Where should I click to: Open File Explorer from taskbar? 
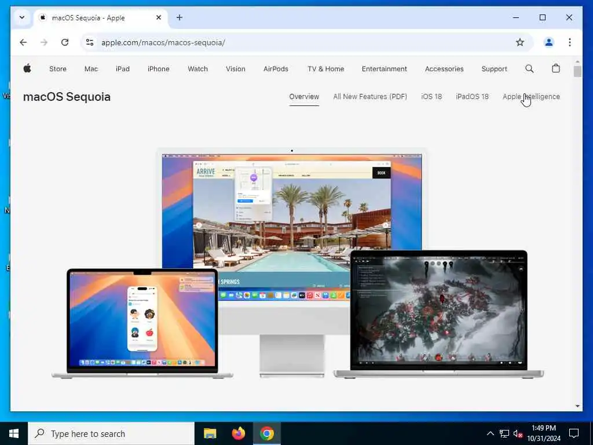click(210, 433)
